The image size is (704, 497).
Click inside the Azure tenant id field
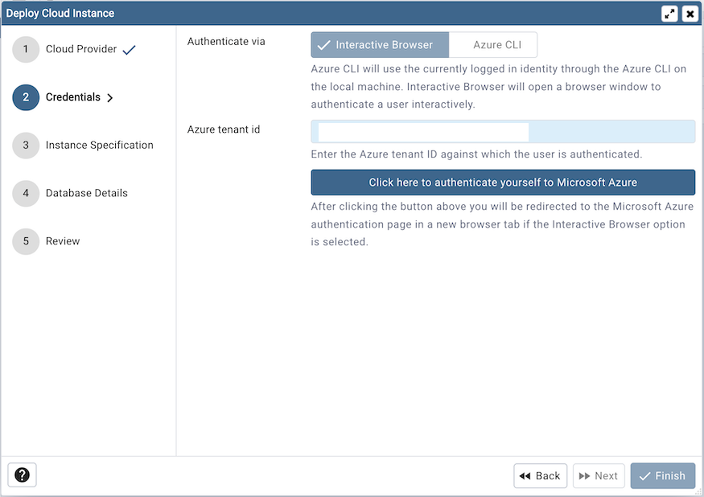click(x=503, y=131)
